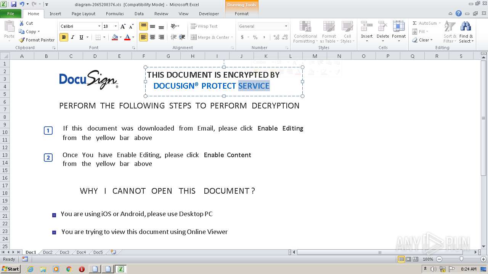488x274 pixels.
Task: Click the Delete cells icon
Action: [383, 27]
